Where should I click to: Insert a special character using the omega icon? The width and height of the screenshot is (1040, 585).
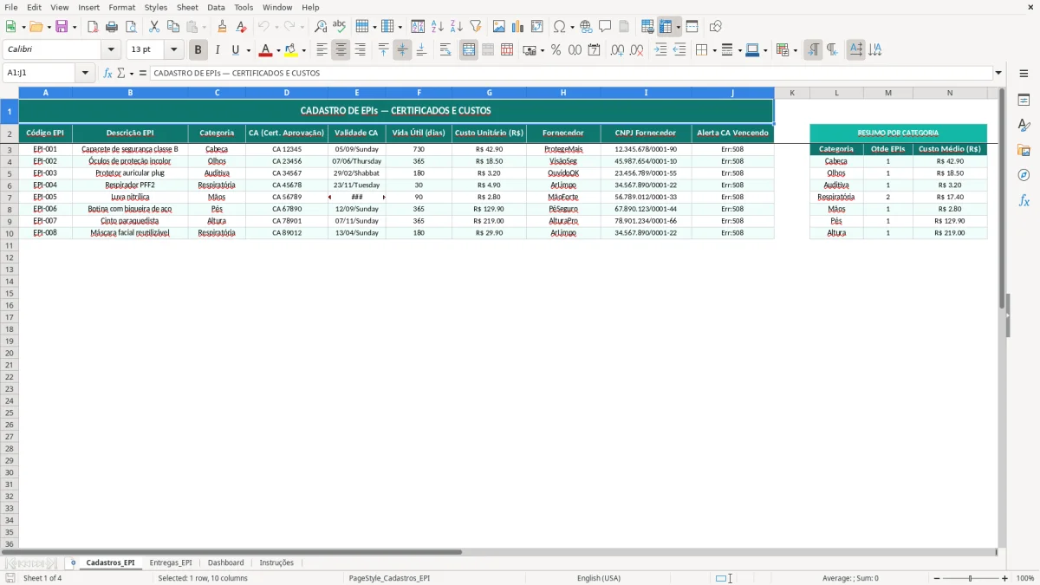(560, 26)
